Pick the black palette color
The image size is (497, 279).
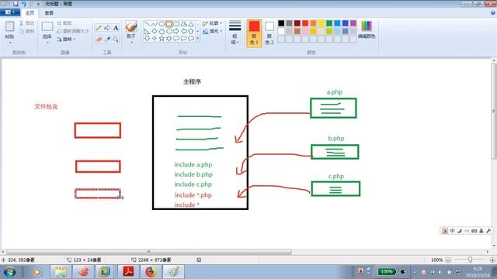[x=281, y=23]
